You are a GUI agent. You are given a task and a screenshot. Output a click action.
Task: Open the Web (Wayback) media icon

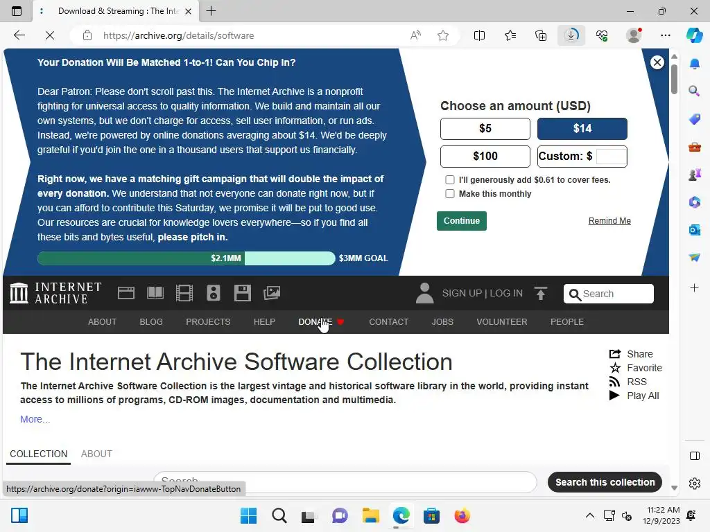coord(126,293)
